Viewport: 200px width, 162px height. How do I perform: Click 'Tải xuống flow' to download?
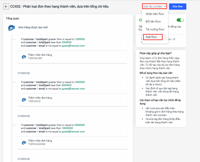[155, 29]
